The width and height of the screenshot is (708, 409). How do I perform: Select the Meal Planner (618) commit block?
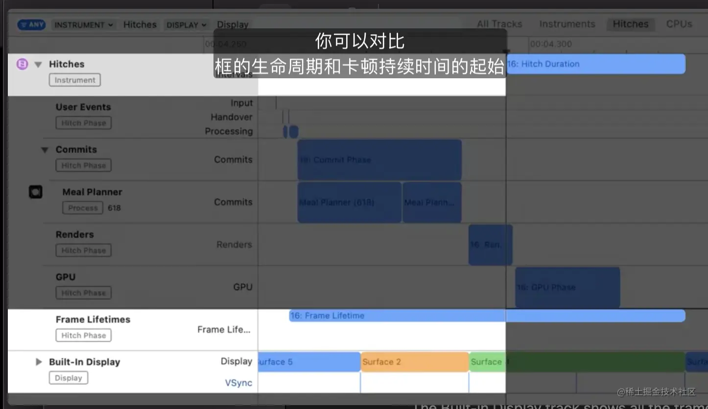pos(350,203)
